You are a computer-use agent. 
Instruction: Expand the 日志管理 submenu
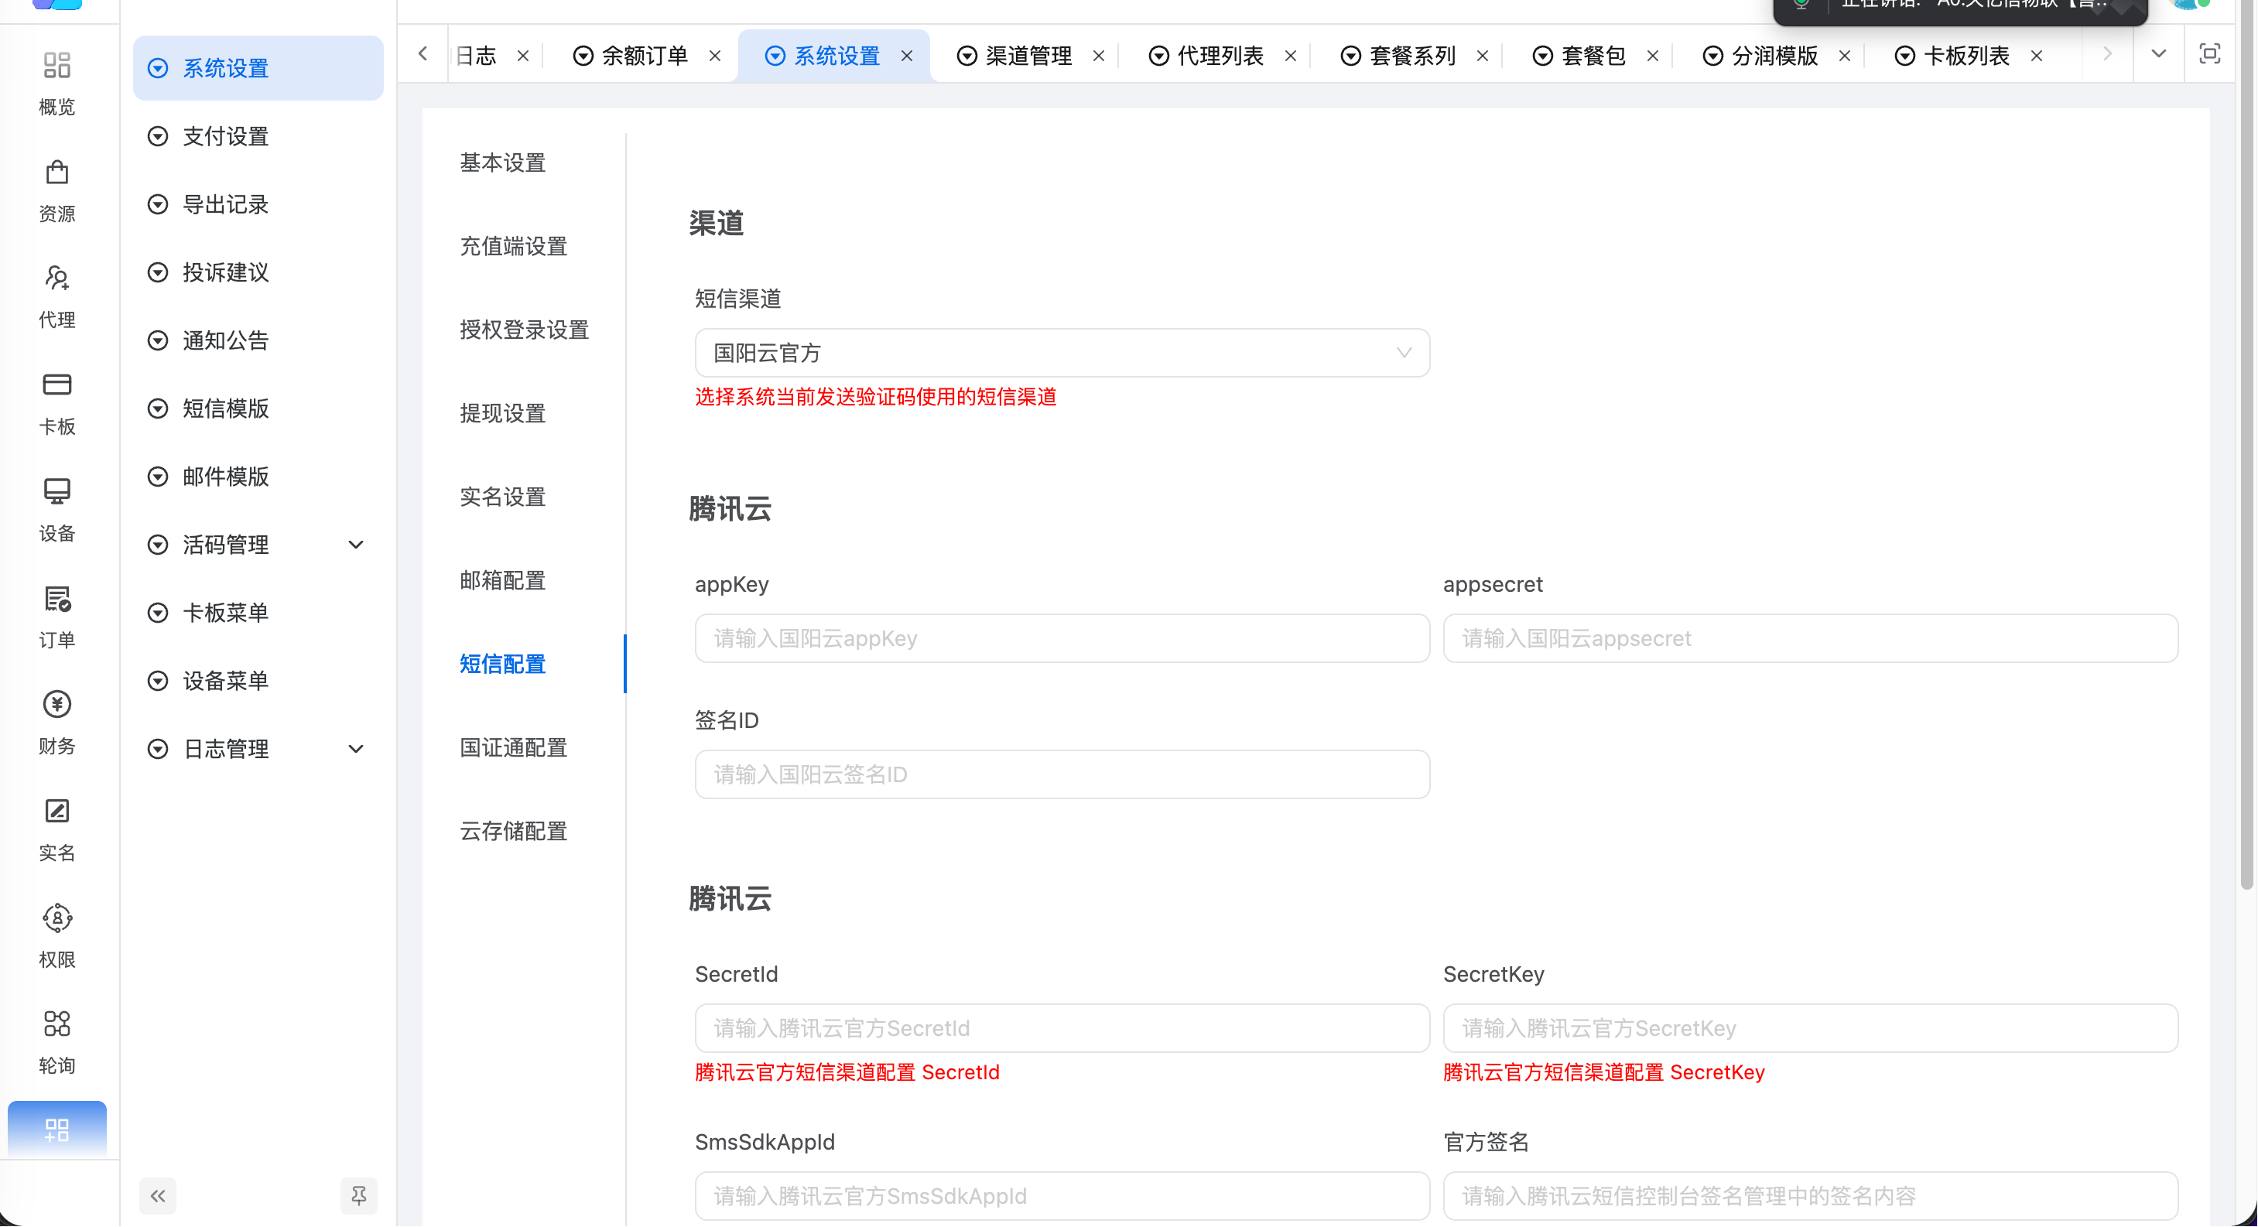pyautogui.click(x=356, y=750)
